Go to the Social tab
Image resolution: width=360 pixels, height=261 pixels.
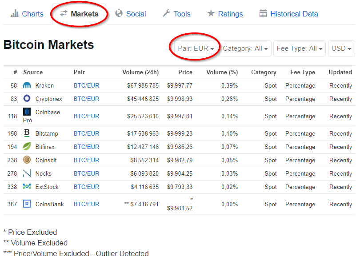[x=131, y=14]
